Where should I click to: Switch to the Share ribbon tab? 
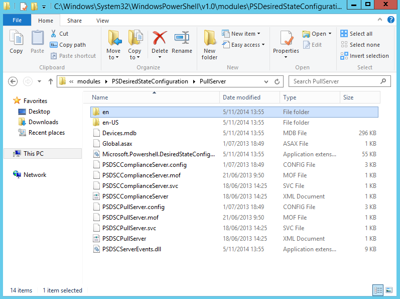tap(74, 21)
